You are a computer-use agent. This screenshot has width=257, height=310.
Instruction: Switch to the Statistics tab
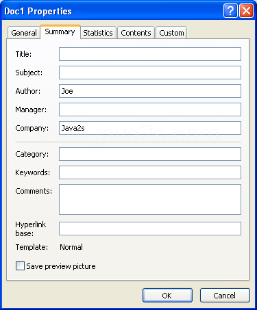click(98, 33)
